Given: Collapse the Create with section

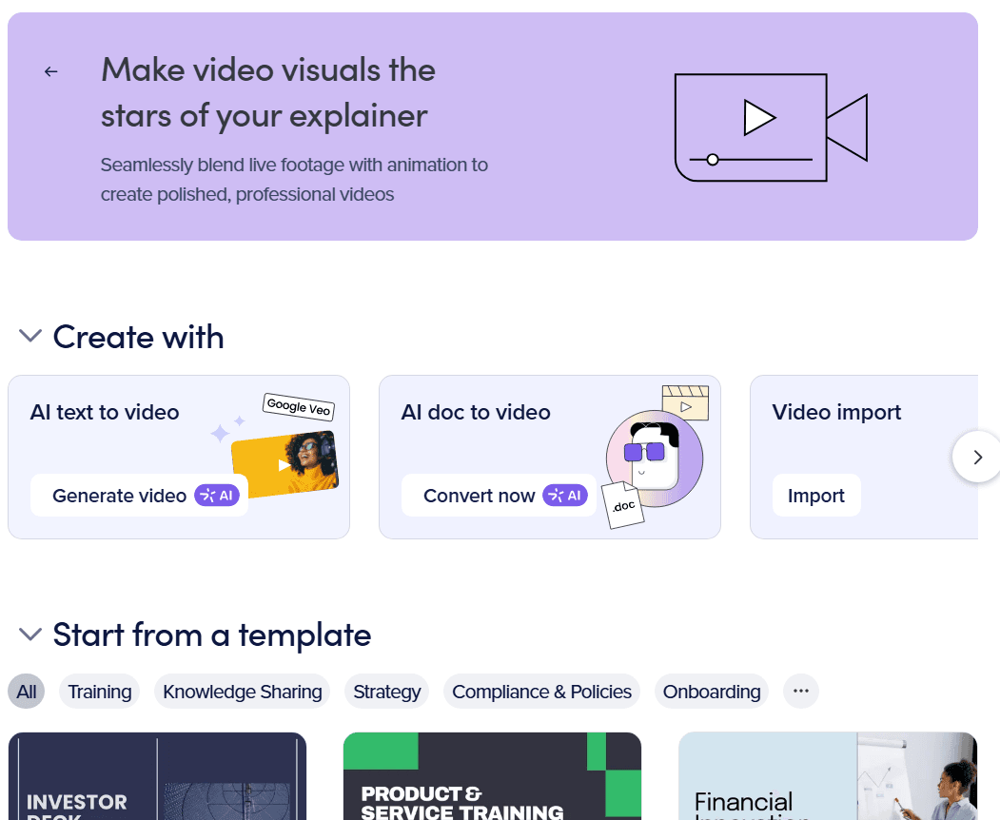Looking at the screenshot, I should pos(30,337).
